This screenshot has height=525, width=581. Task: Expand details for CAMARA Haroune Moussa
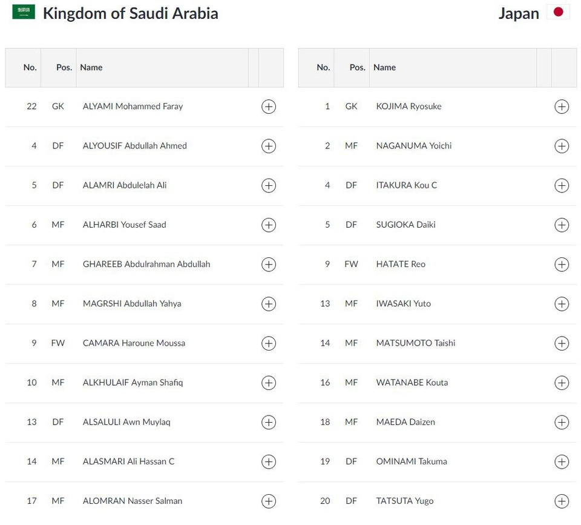pos(268,343)
